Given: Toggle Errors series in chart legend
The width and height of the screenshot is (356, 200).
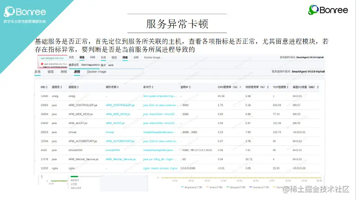Looking at the screenshot, I should coord(214,187).
